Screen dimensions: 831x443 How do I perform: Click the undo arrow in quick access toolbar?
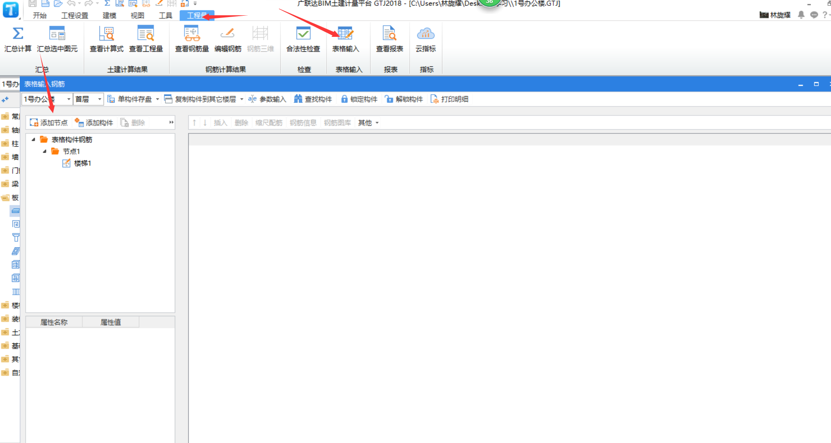tap(71, 4)
